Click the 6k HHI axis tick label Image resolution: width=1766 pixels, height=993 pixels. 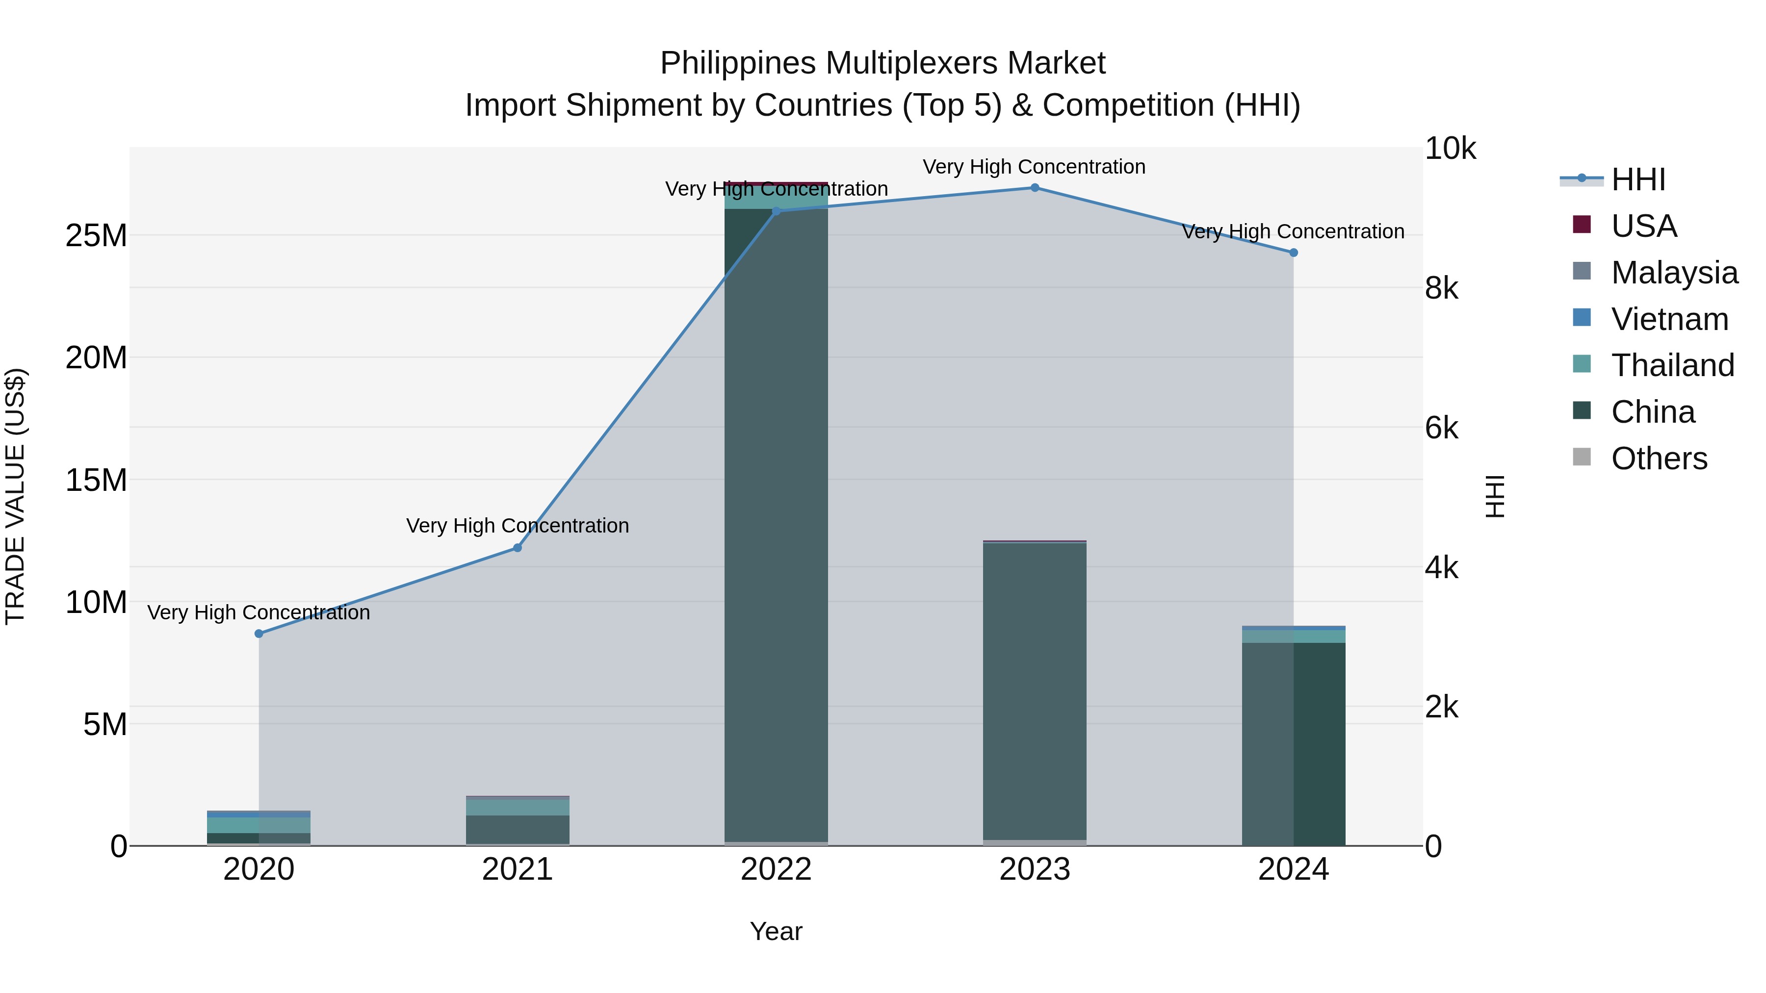pos(1442,428)
